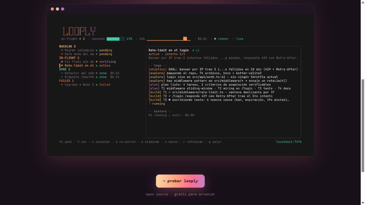Click the green dot before 'runner'

[x=215, y=39]
